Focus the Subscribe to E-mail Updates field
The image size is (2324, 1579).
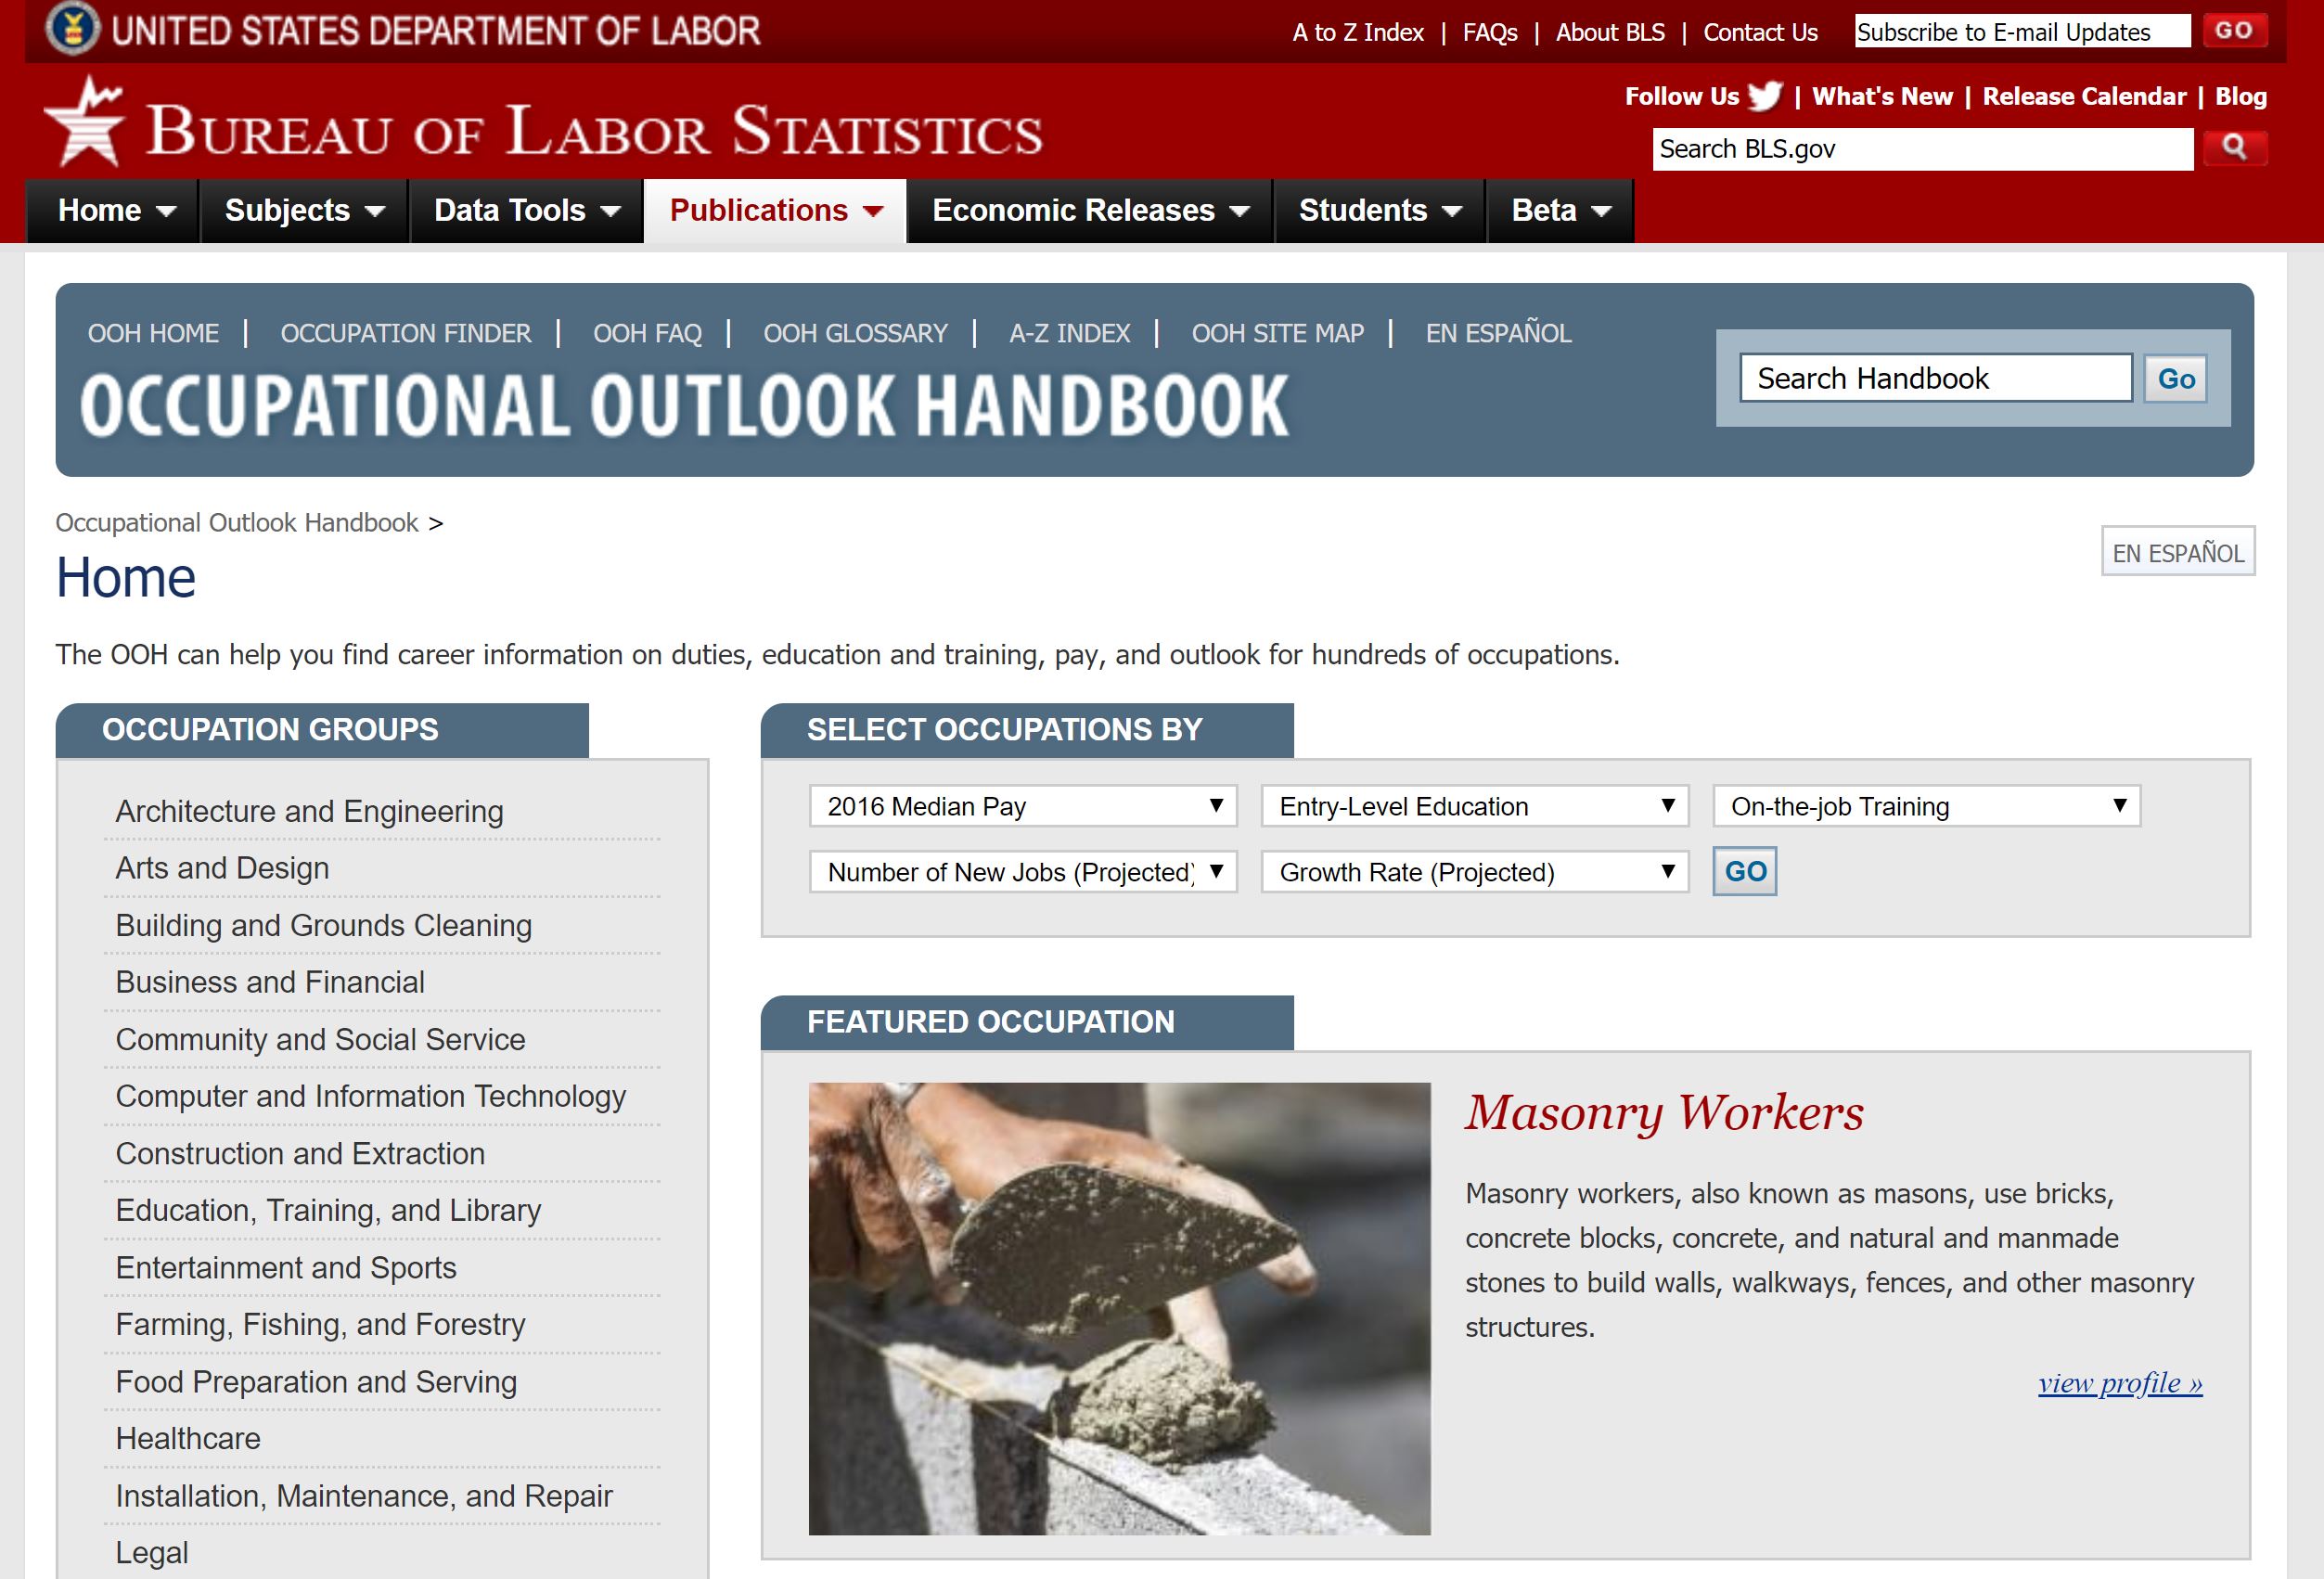tap(2022, 32)
